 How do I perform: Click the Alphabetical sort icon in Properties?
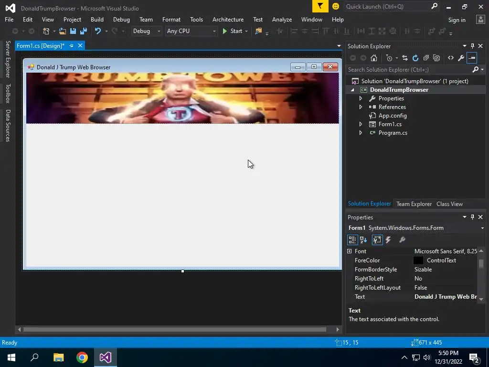pos(363,240)
